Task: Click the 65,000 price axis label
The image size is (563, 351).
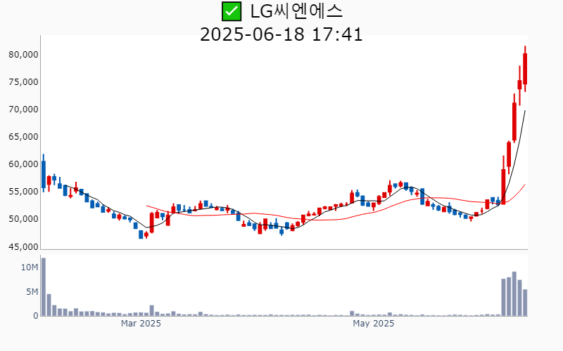Action: (23, 137)
